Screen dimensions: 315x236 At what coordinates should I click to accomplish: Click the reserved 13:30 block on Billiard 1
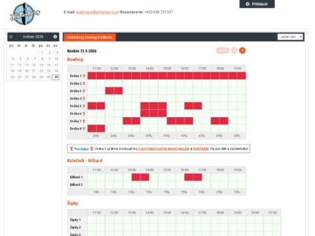(140, 177)
